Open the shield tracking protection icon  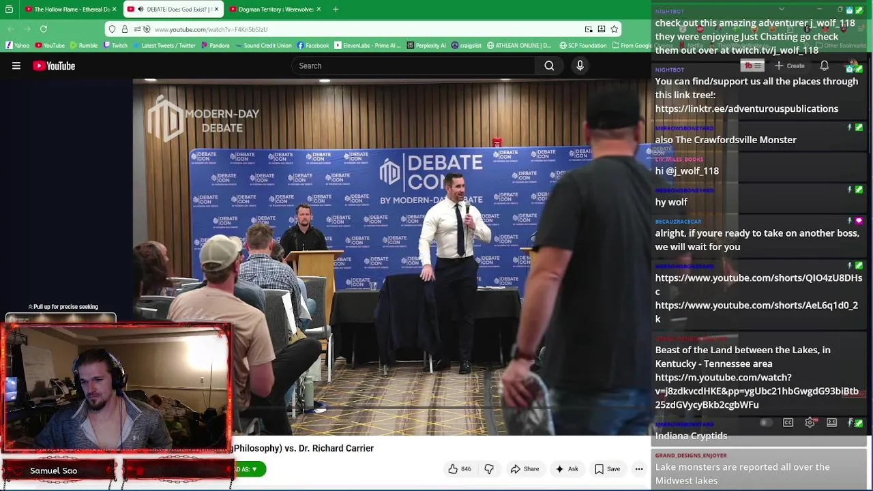pyautogui.click(x=112, y=29)
